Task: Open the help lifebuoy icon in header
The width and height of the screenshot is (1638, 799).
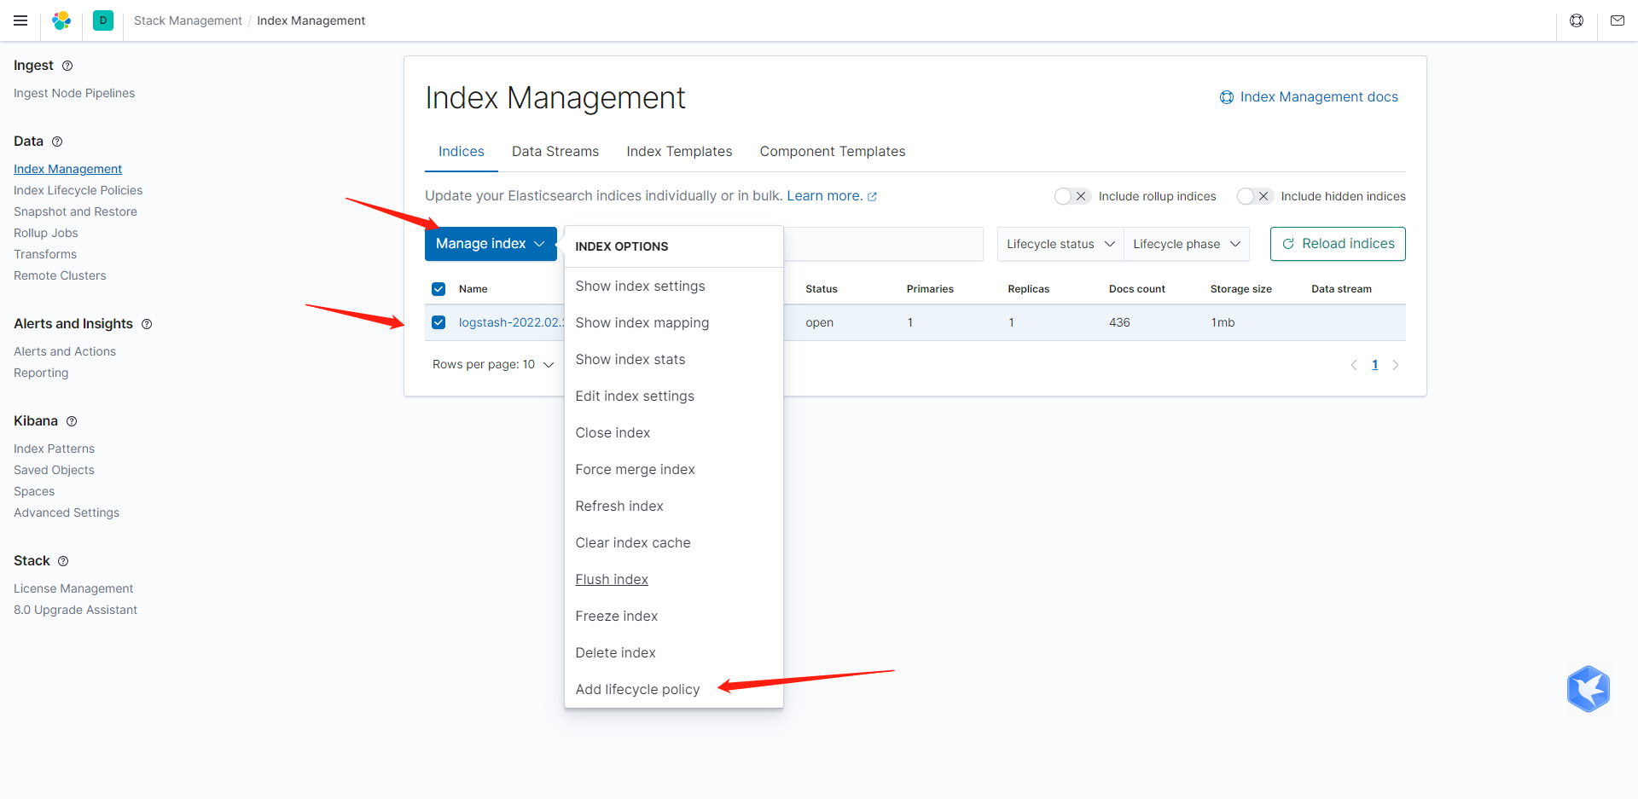Action: pos(1577,20)
